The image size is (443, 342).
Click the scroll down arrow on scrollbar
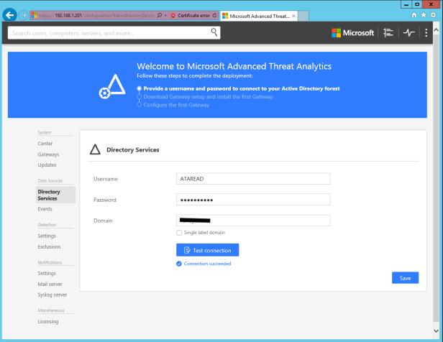coord(436,331)
